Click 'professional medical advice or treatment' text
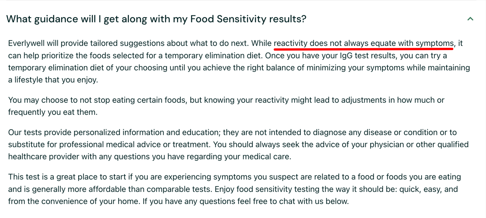Image resolution: width=486 pixels, height=218 pixels. click(x=135, y=145)
